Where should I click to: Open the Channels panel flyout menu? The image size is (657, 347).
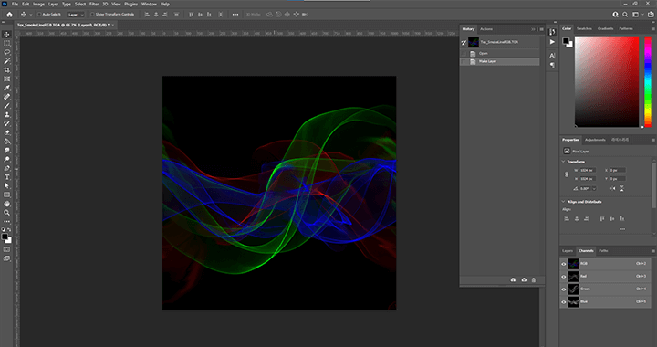coord(652,251)
